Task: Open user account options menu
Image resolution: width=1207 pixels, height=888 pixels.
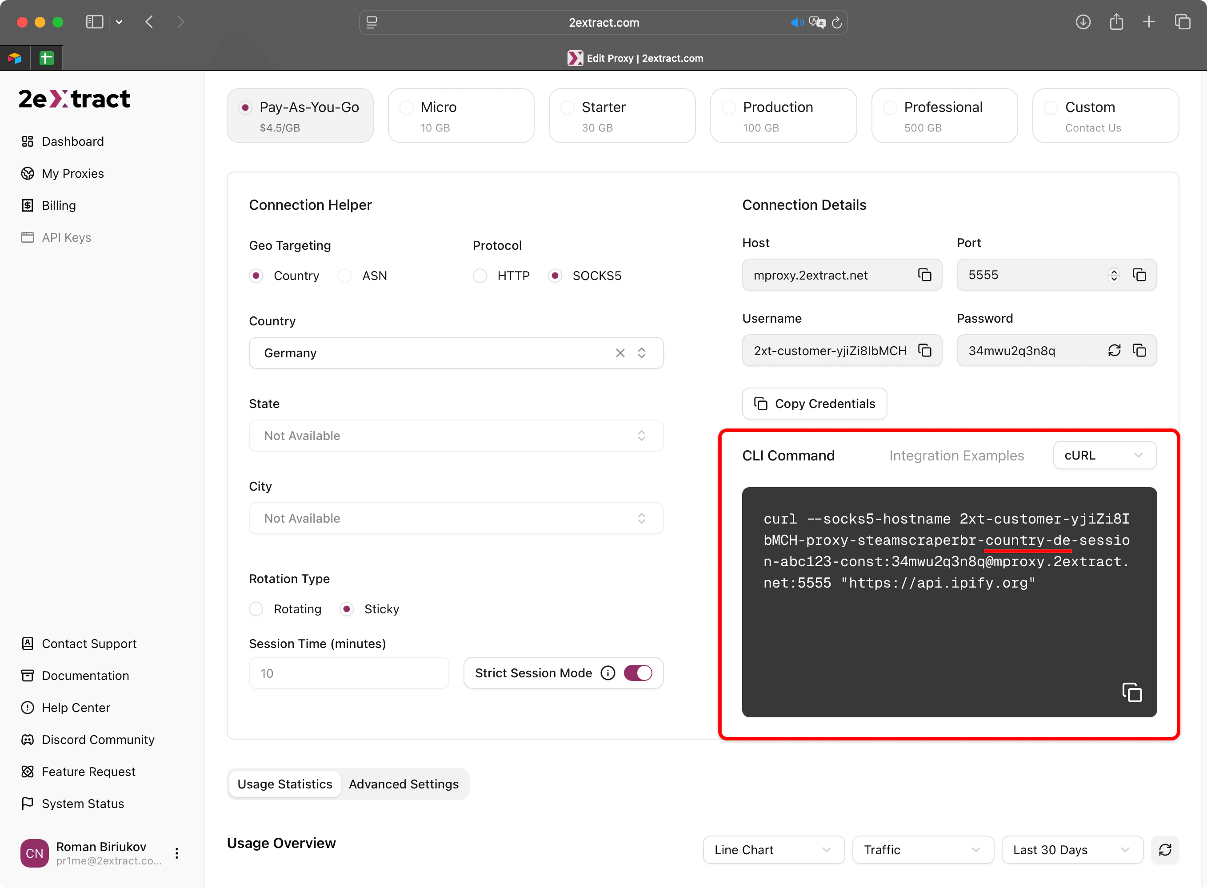Action: pos(177,853)
